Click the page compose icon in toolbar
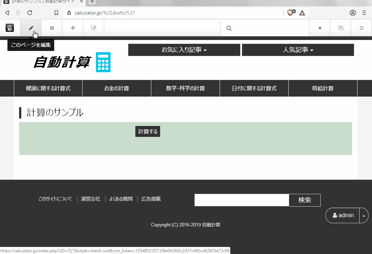 94,28
